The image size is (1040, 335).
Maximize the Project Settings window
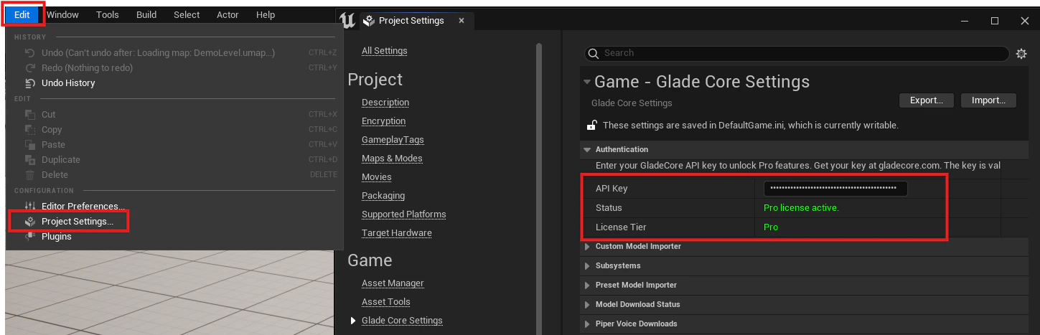point(995,21)
